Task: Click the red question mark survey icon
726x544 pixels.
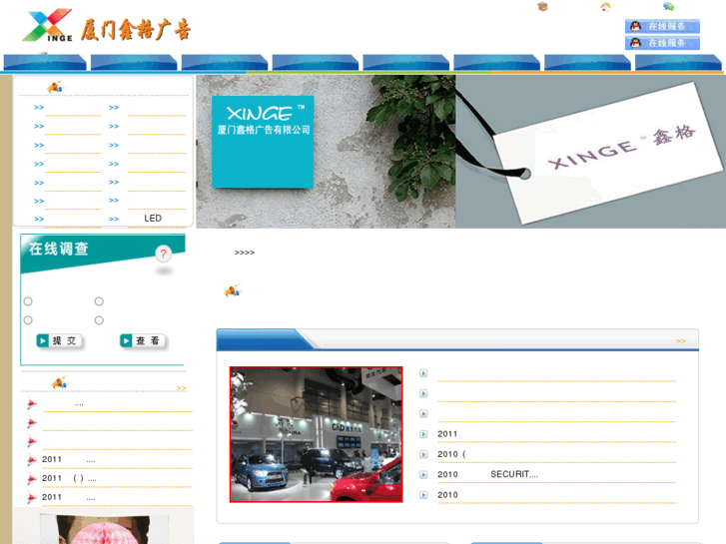Action: click(163, 254)
